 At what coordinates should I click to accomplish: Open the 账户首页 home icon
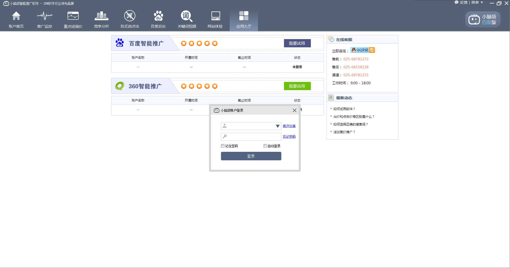tap(16, 20)
